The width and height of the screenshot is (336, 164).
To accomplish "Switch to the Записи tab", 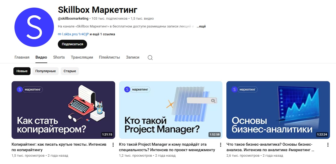I will (x=133, y=57).
